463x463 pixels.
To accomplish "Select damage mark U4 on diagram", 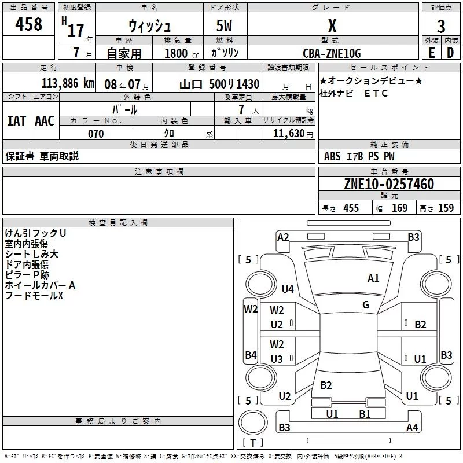I will coord(288,289).
